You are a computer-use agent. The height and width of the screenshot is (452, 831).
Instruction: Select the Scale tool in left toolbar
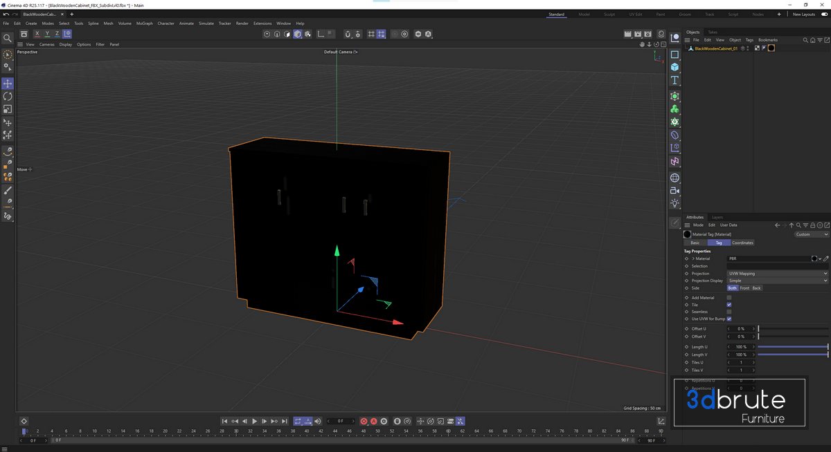(x=8, y=109)
